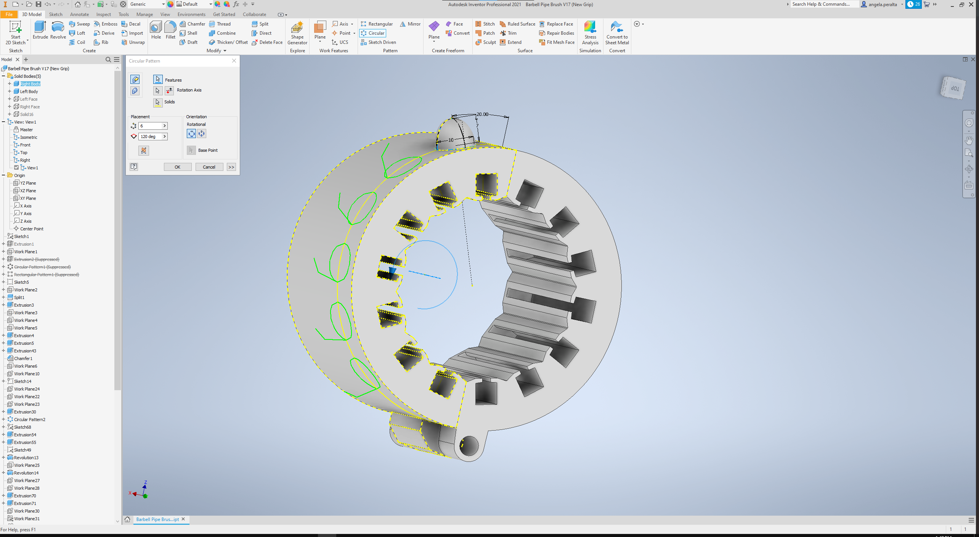Image resolution: width=979 pixels, height=537 pixels.
Task: Toggle the View1 checkbox in the browser
Action: 16,167
